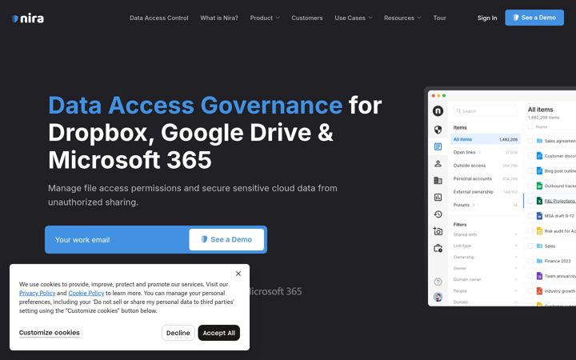
Task: Open the Data Access Control nav link
Action: [158, 18]
